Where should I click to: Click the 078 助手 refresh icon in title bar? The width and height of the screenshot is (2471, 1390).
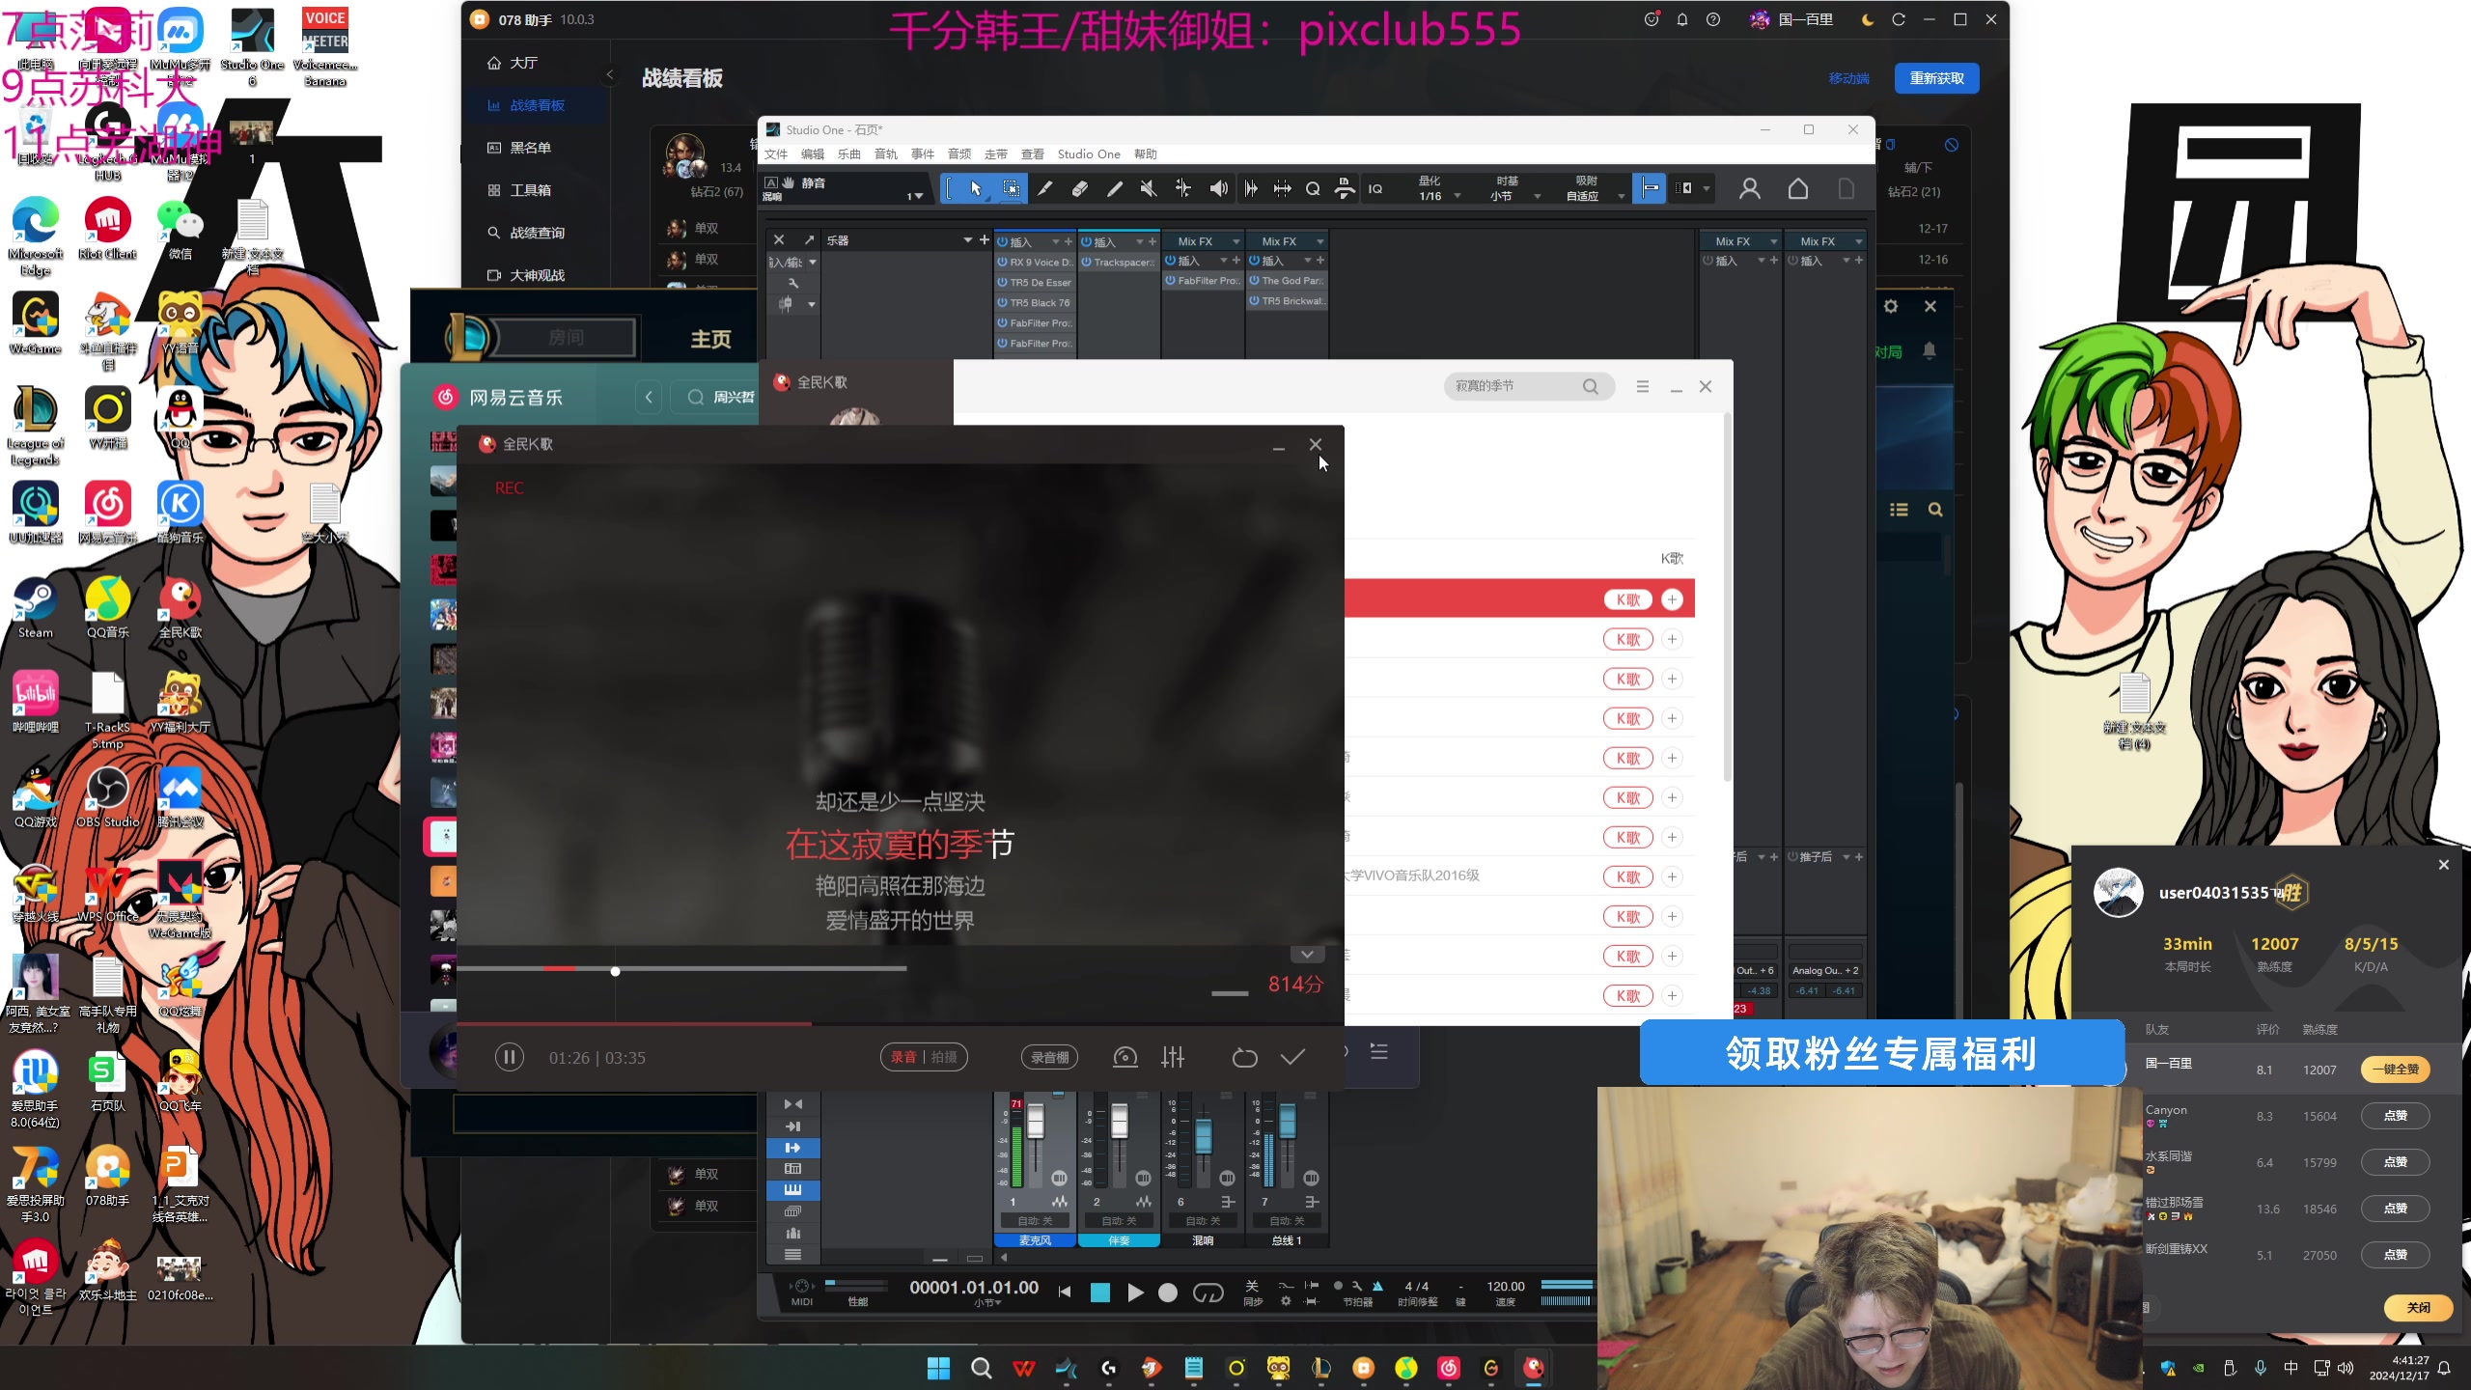1899,19
